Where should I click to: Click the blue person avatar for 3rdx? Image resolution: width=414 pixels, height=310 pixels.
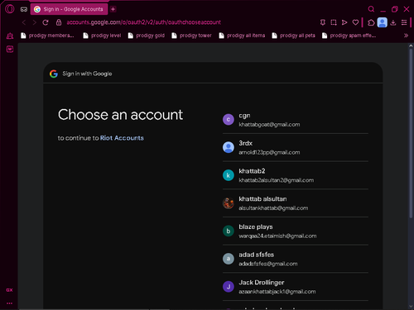pos(229,147)
